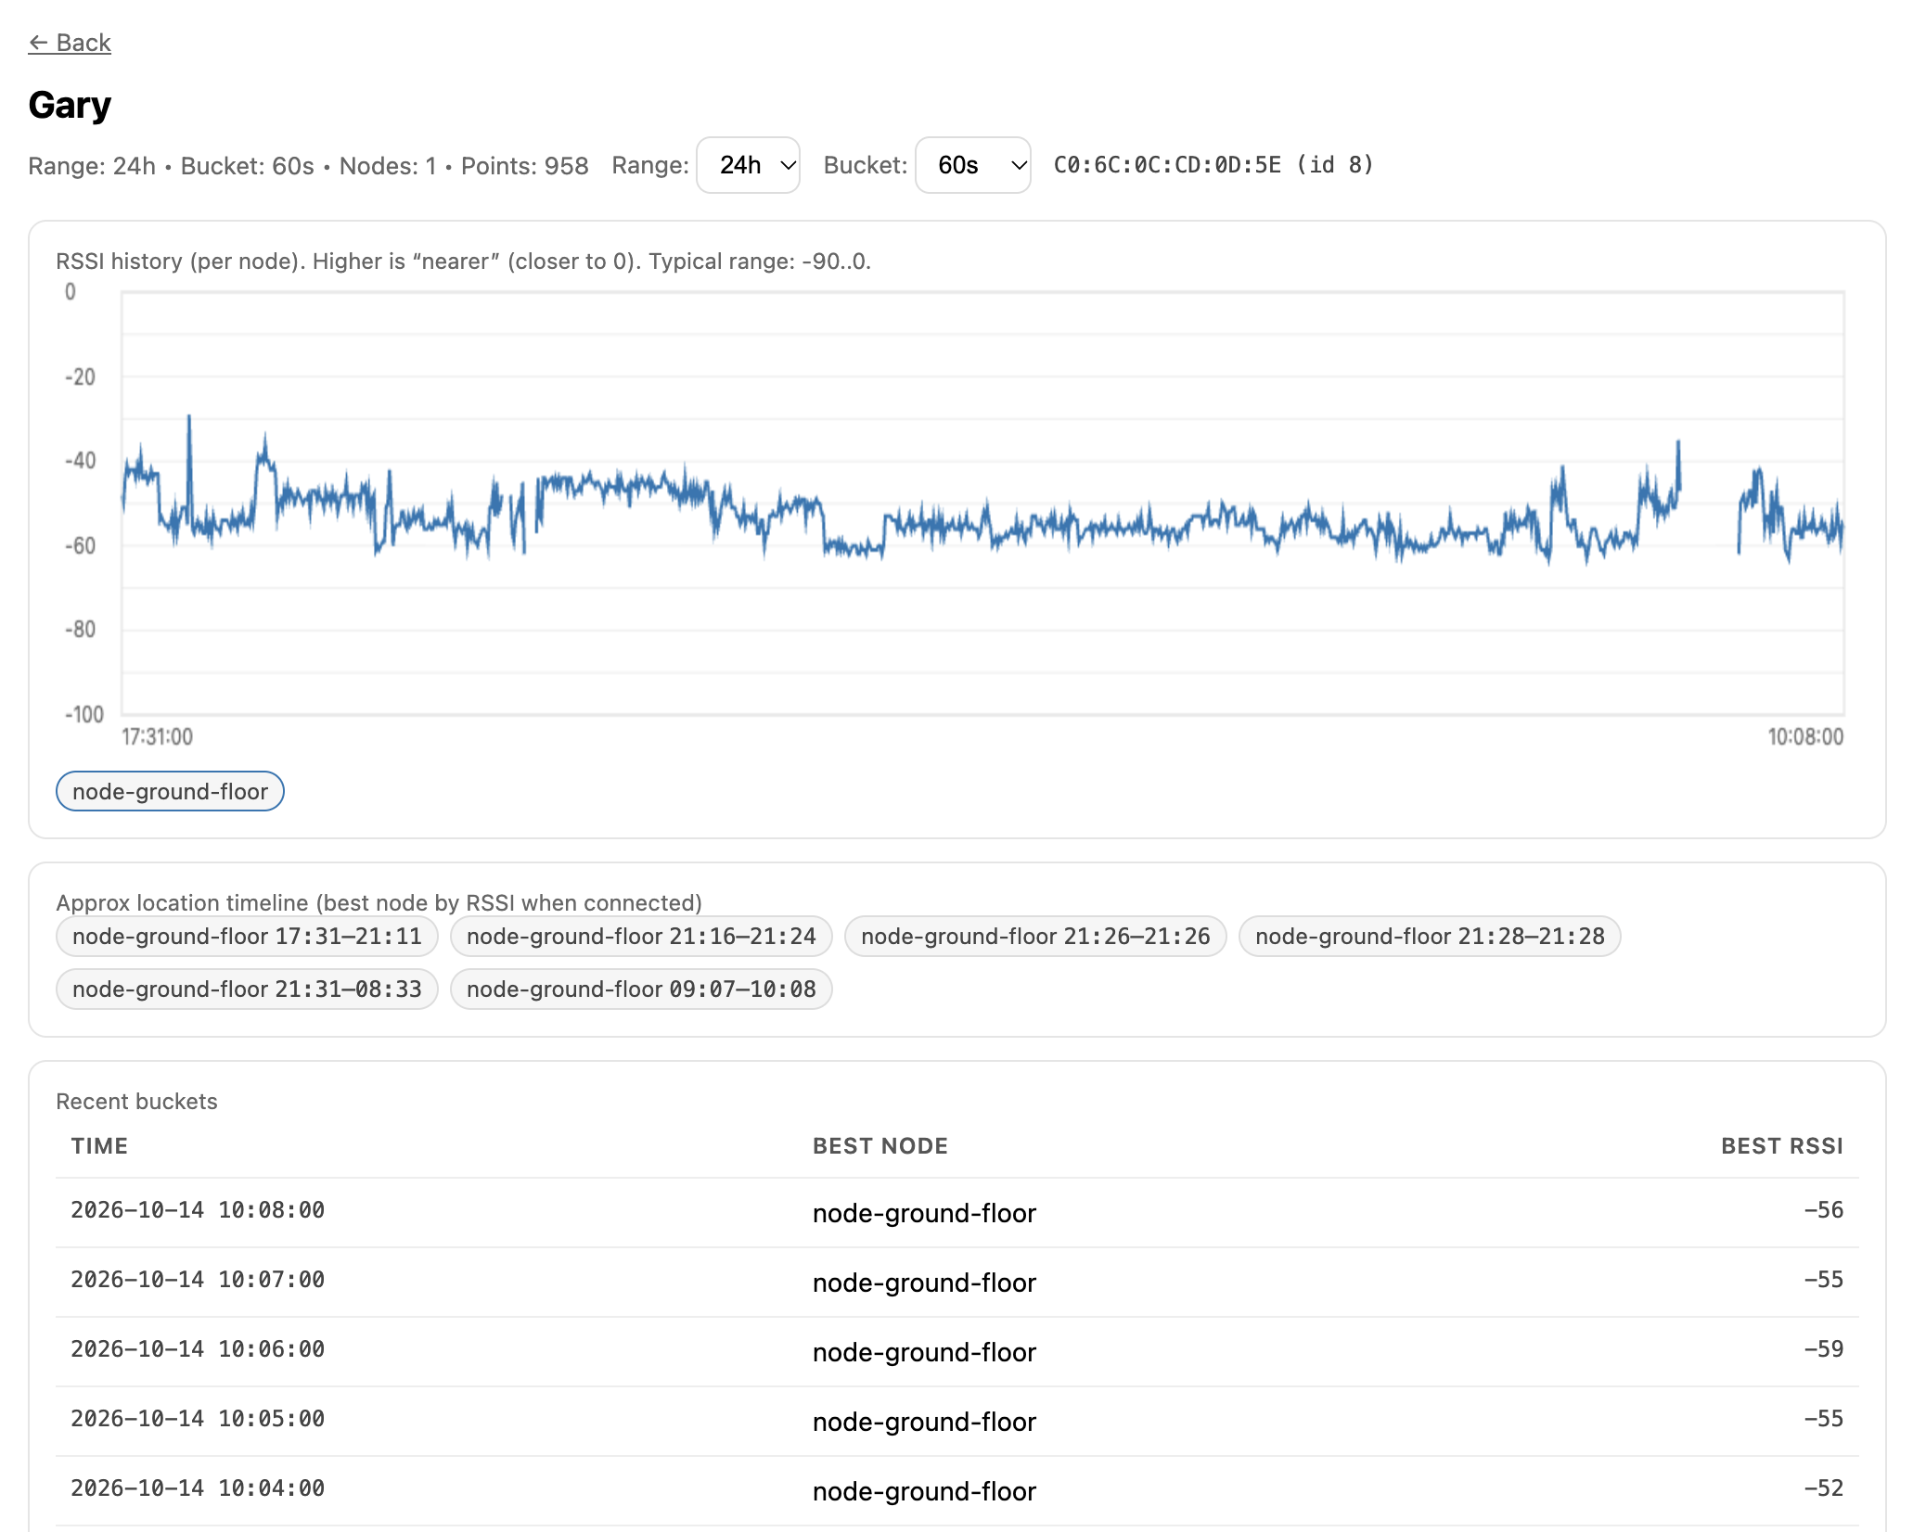Go back using the Back link
This screenshot has height=1532, width=1913.
tap(70, 43)
